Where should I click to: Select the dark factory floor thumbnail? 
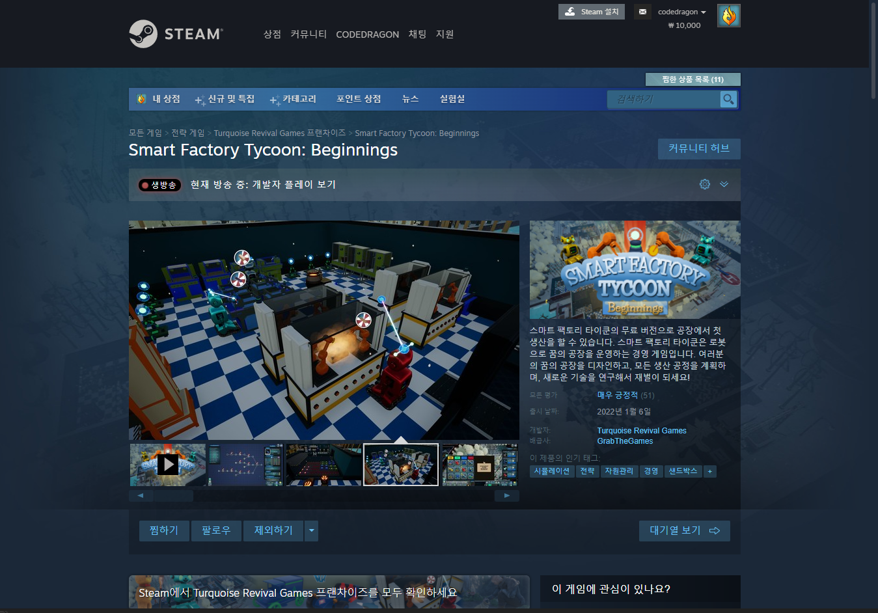(323, 465)
